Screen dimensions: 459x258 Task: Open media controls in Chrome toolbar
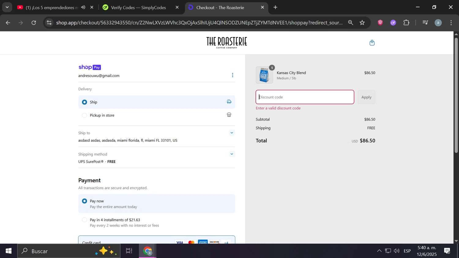[425, 23]
